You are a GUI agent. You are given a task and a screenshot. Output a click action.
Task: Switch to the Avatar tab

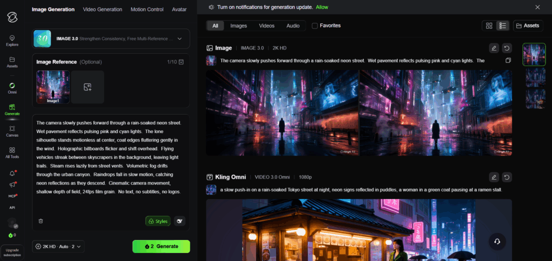pyautogui.click(x=179, y=10)
